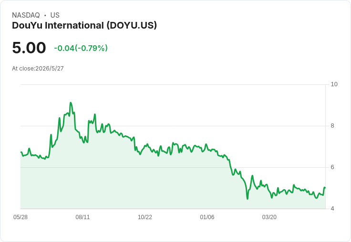This screenshot has width=351, height=242.
Task: Click the 03/20 date axis label
Action: (x=269, y=217)
